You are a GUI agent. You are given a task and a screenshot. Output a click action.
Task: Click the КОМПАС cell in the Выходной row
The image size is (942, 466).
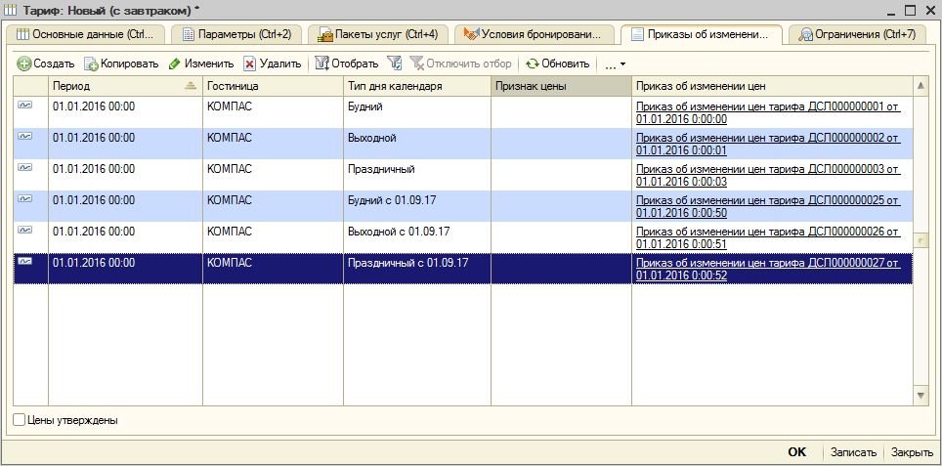273,144
